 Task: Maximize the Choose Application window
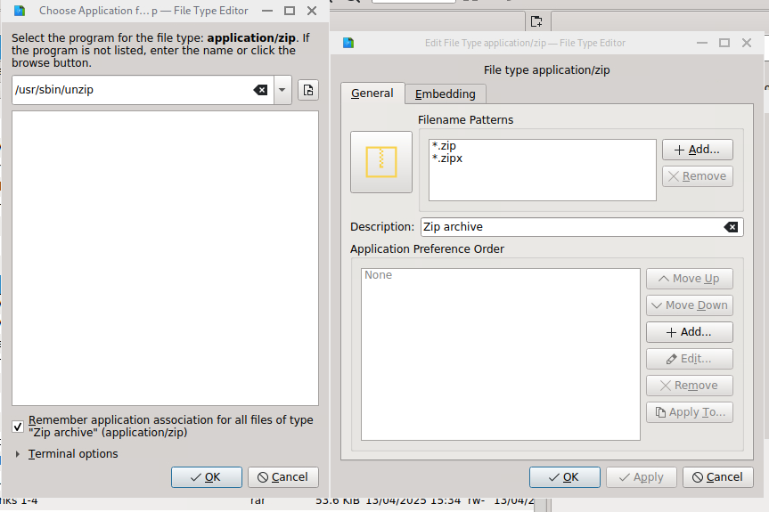(290, 11)
